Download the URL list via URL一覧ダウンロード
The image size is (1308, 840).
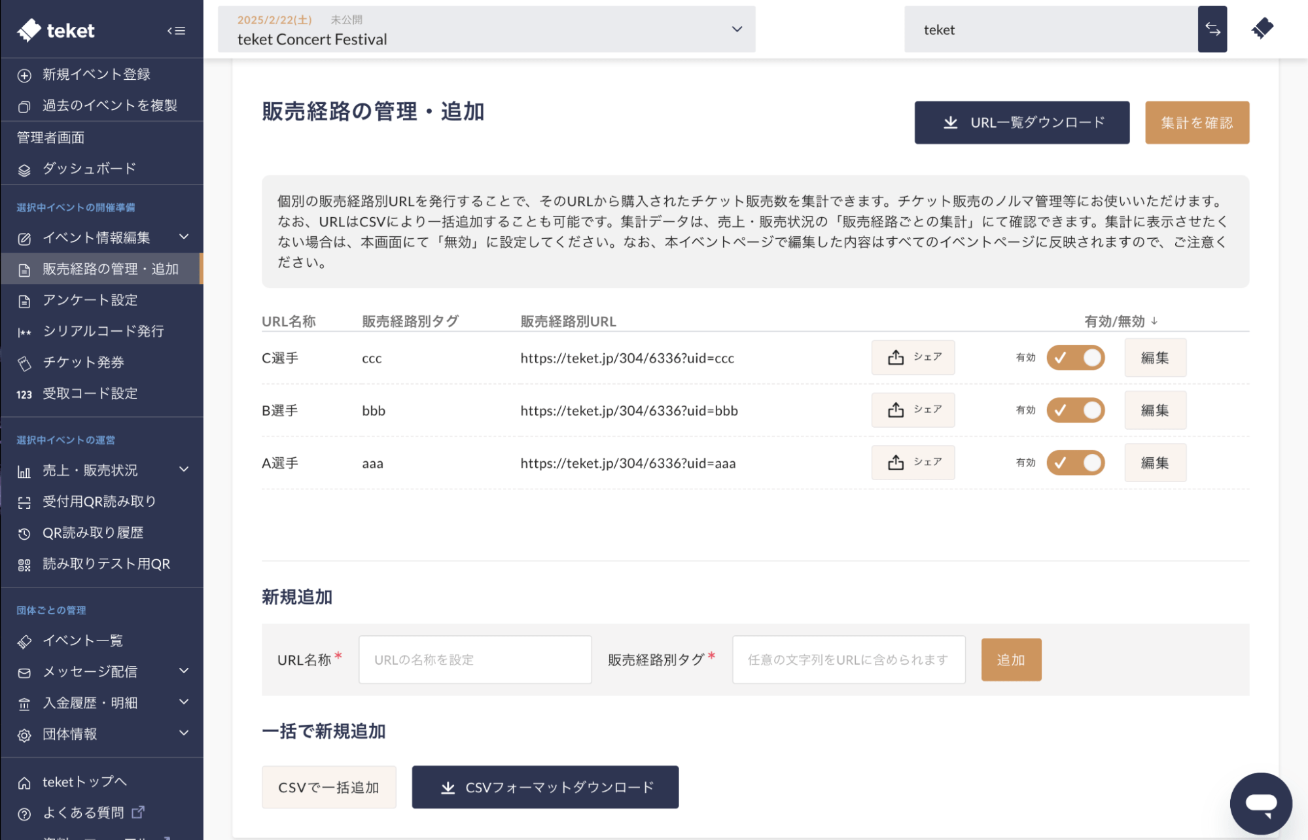tap(1021, 122)
